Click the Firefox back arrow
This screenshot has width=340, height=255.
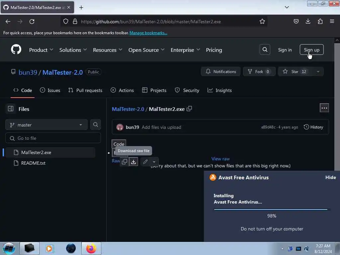pos(8,22)
